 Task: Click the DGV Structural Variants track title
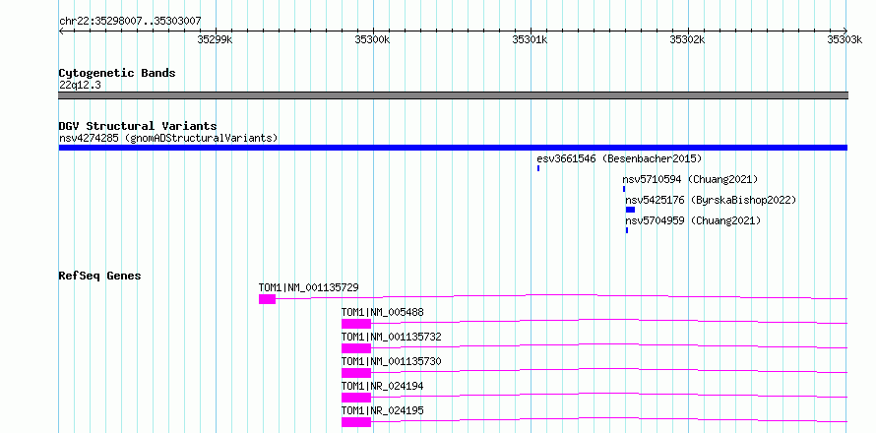pos(138,126)
